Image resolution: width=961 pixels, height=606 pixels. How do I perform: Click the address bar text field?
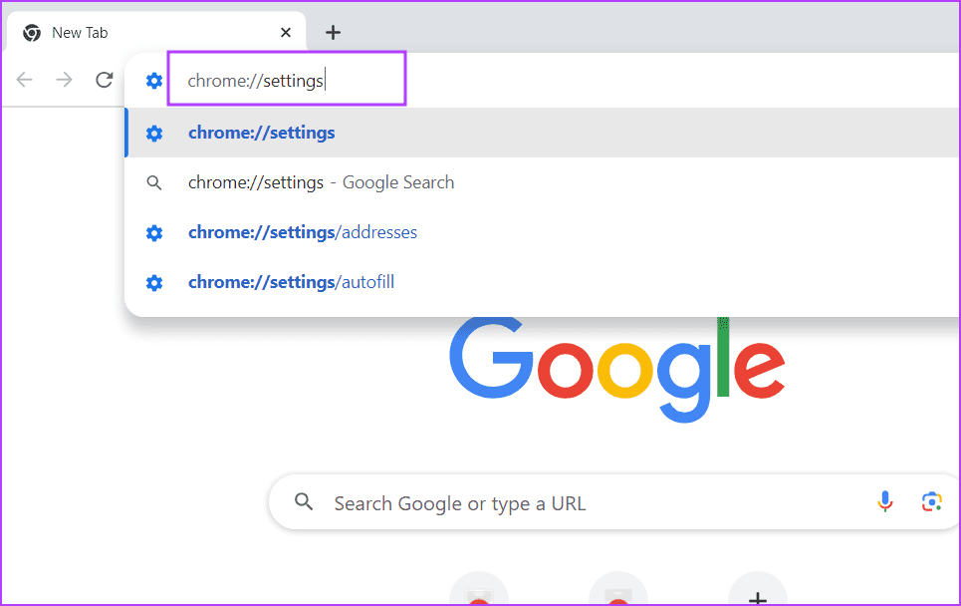[x=287, y=81]
